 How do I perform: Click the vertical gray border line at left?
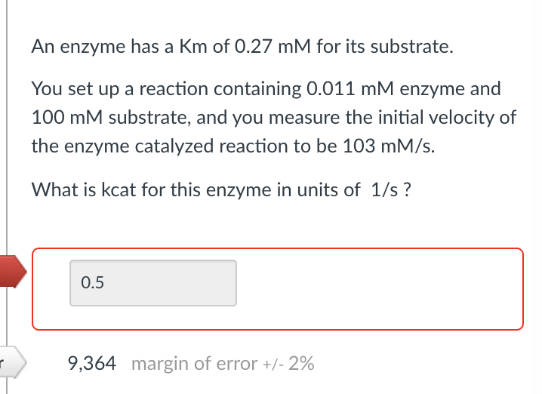[x=7, y=138]
